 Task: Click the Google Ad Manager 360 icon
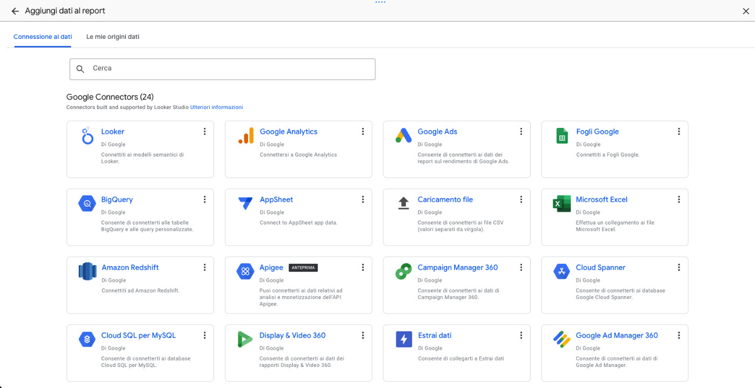(x=562, y=339)
